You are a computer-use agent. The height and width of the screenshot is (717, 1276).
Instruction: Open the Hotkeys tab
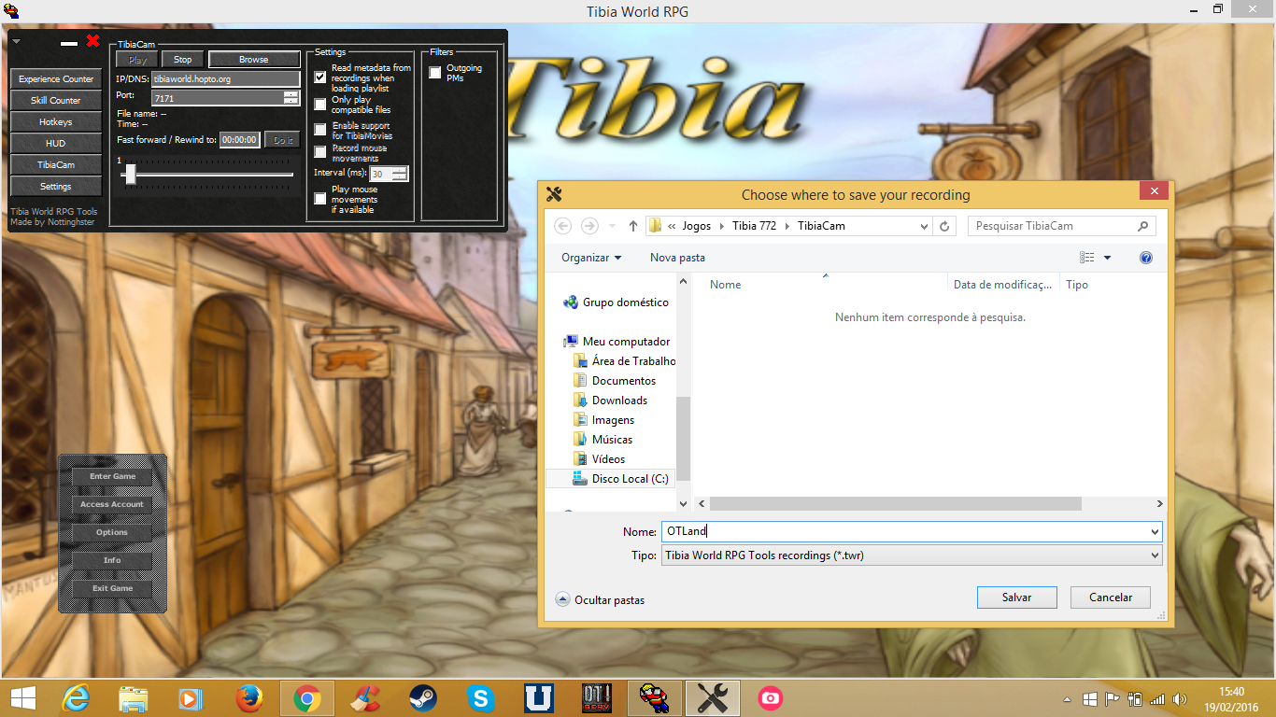click(x=56, y=122)
